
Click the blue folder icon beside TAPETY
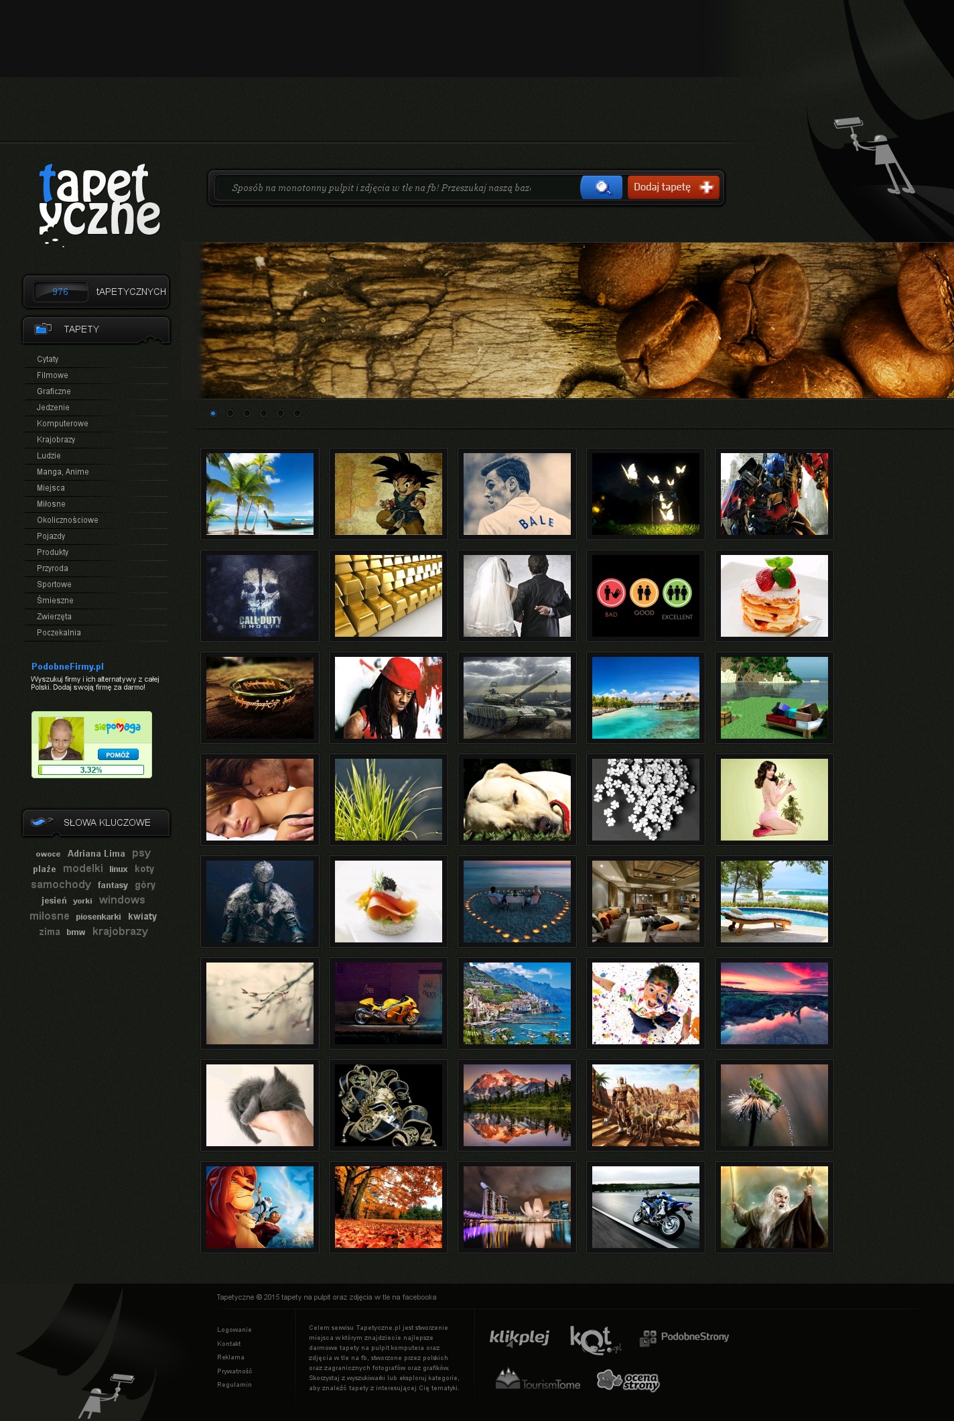pos(44,329)
